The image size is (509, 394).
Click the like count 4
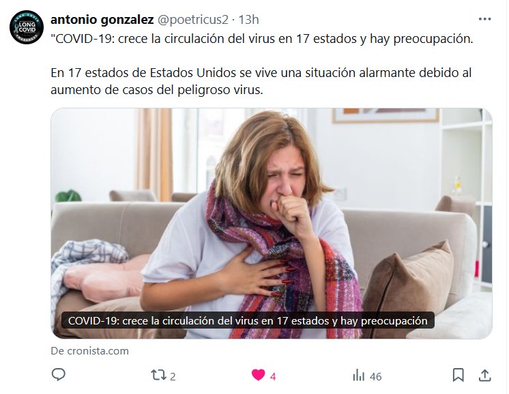click(x=273, y=376)
